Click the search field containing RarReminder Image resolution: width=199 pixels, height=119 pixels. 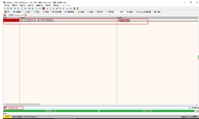click(x=99, y=108)
